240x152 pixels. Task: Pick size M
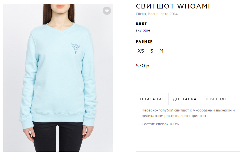tap(161, 51)
